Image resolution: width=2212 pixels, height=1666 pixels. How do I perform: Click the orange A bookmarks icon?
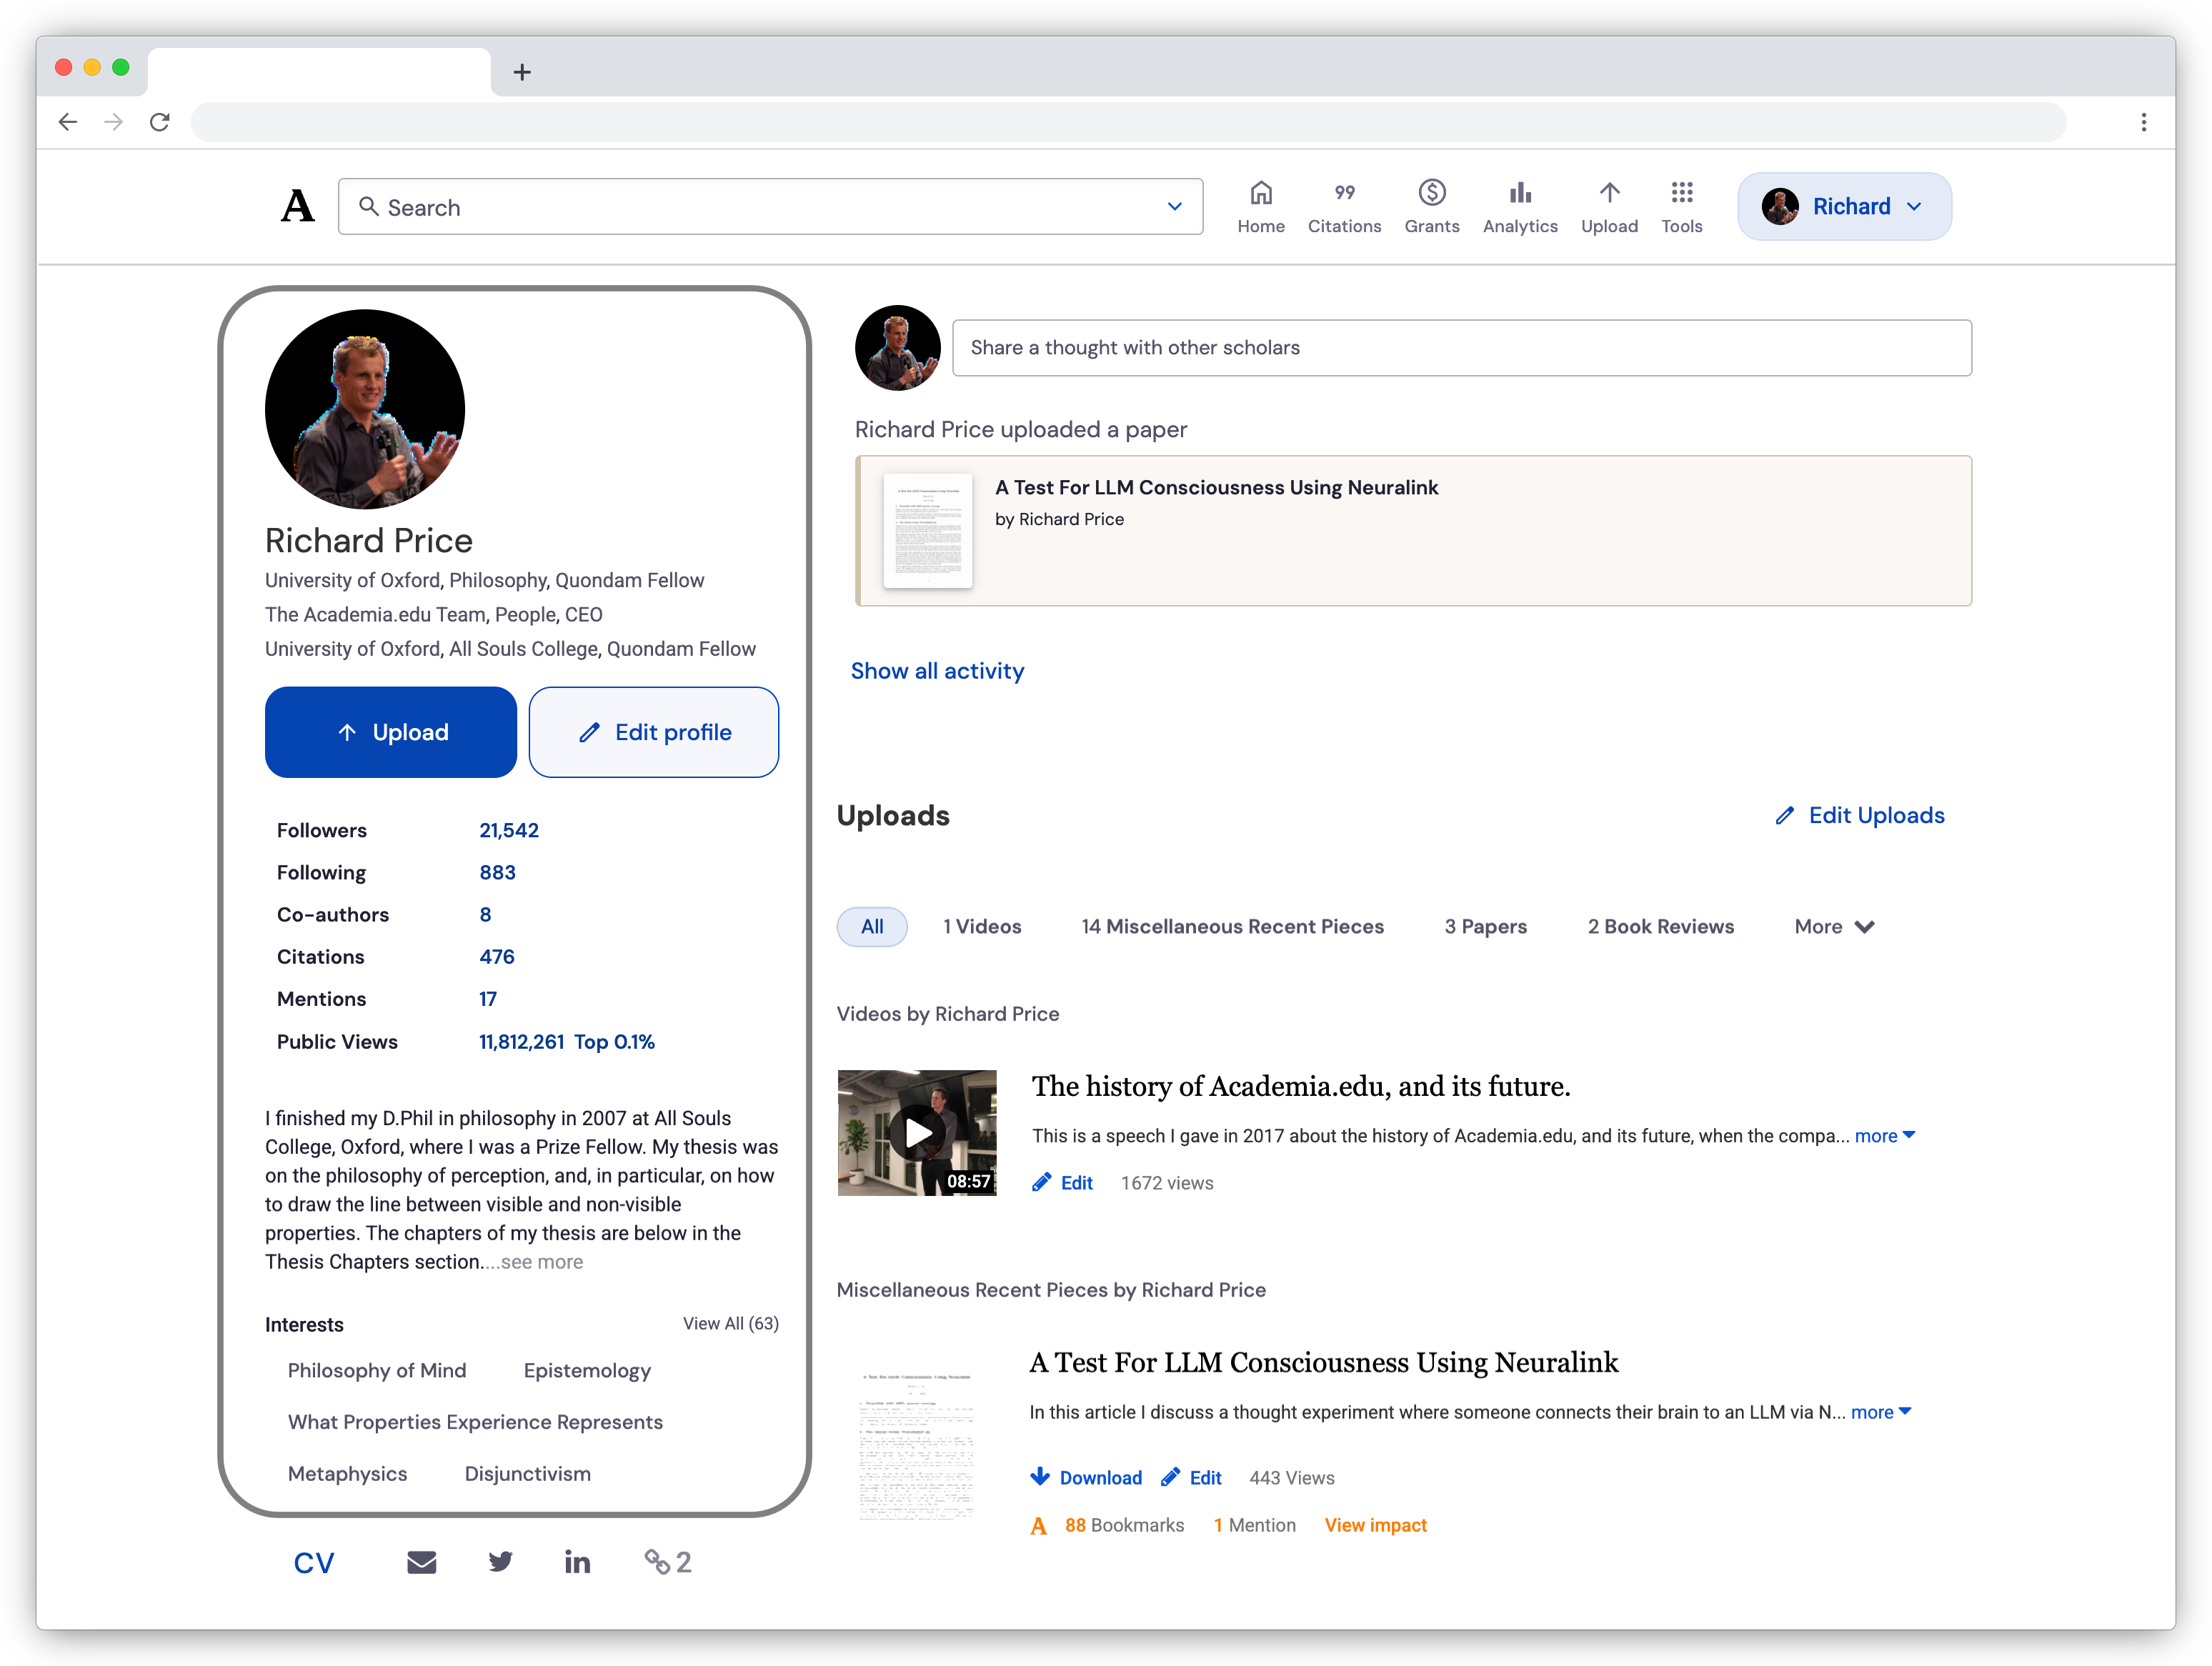[1039, 1526]
